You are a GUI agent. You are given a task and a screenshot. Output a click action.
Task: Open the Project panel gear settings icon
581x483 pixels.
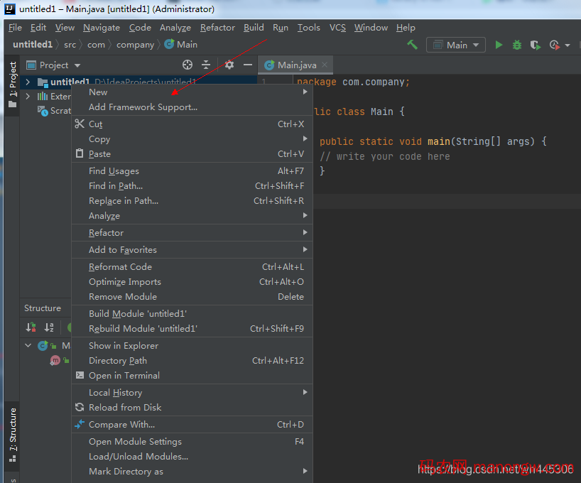[229, 65]
